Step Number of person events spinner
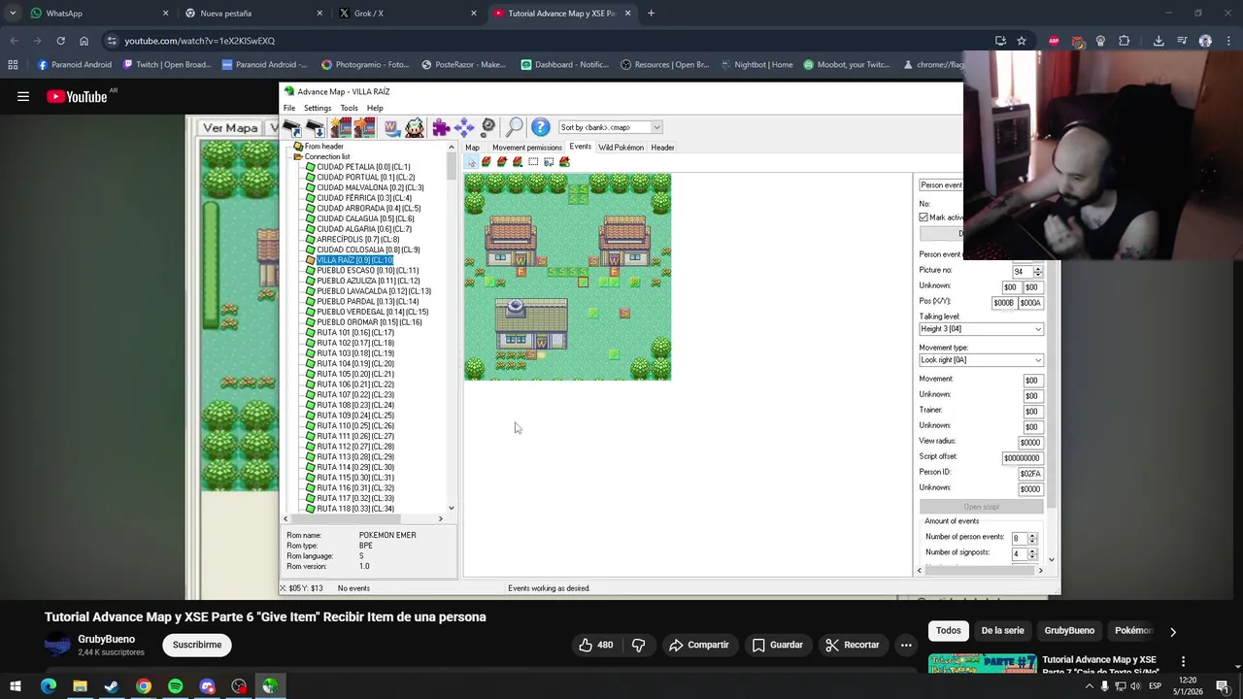This screenshot has width=1243, height=699. (1032, 538)
